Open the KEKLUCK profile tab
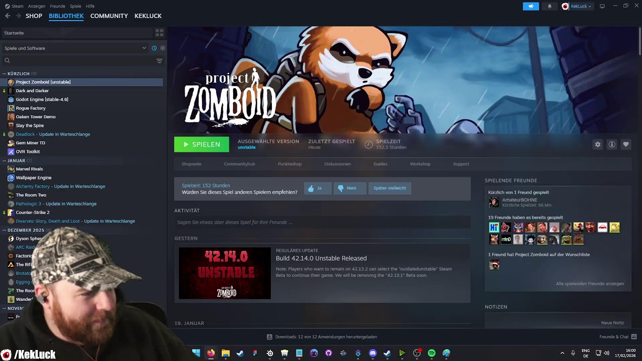This screenshot has width=642, height=361. click(x=148, y=16)
